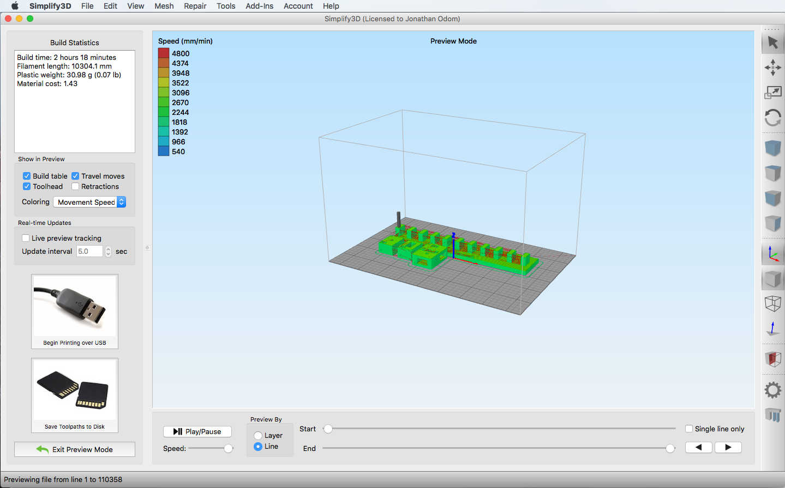
Task: Select the Layer preview radio button
Action: 258,436
